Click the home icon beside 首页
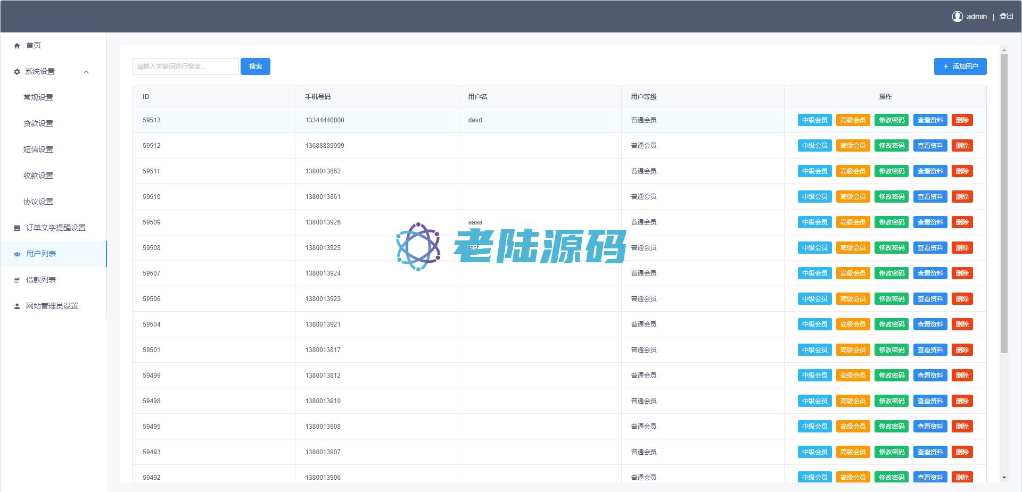This screenshot has height=492, width=1022. [17, 46]
